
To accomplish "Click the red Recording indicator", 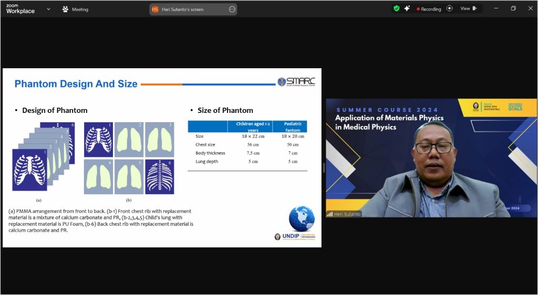I will click(429, 9).
